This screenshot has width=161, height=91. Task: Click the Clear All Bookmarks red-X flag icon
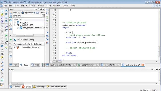point(47,43)
